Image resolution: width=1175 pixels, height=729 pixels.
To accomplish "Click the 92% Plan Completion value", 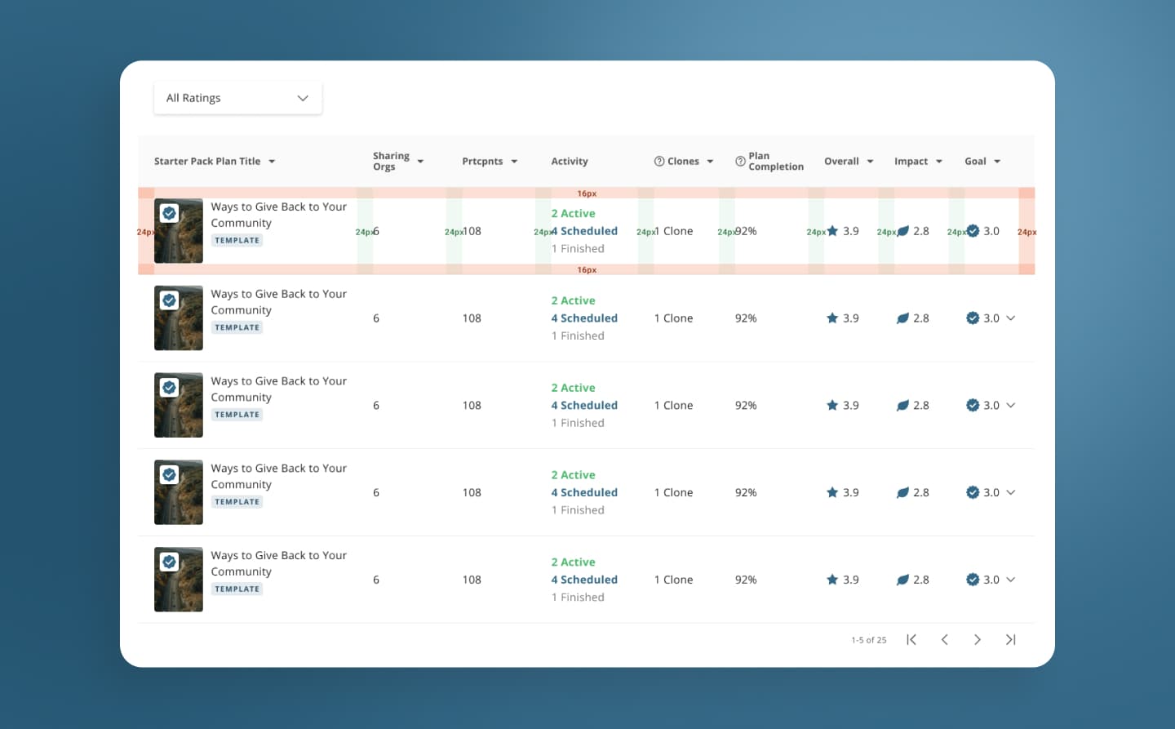I will 745,231.
